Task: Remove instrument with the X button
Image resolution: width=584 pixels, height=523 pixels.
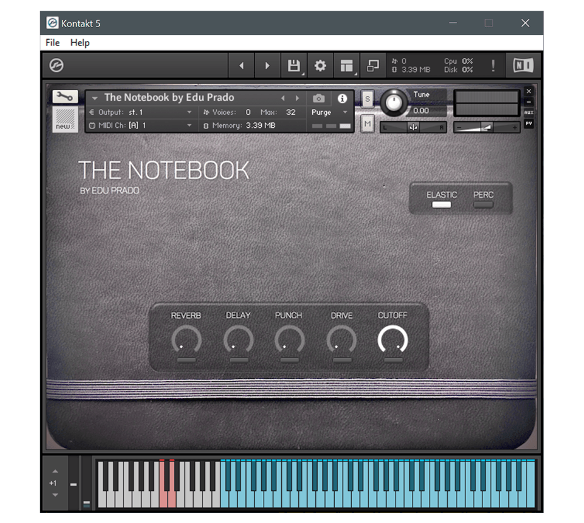Action: [529, 91]
